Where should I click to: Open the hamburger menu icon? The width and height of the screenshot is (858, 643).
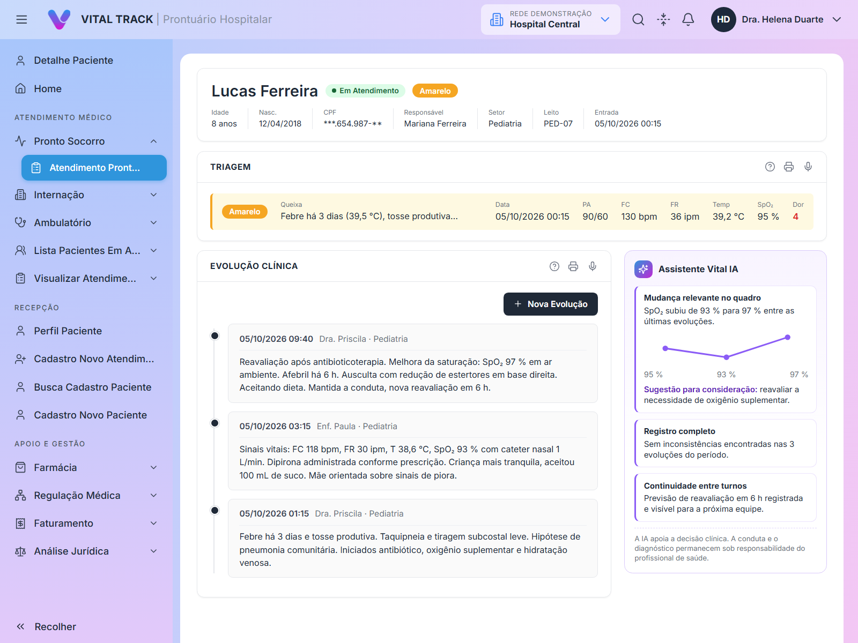pyautogui.click(x=21, y=19)
